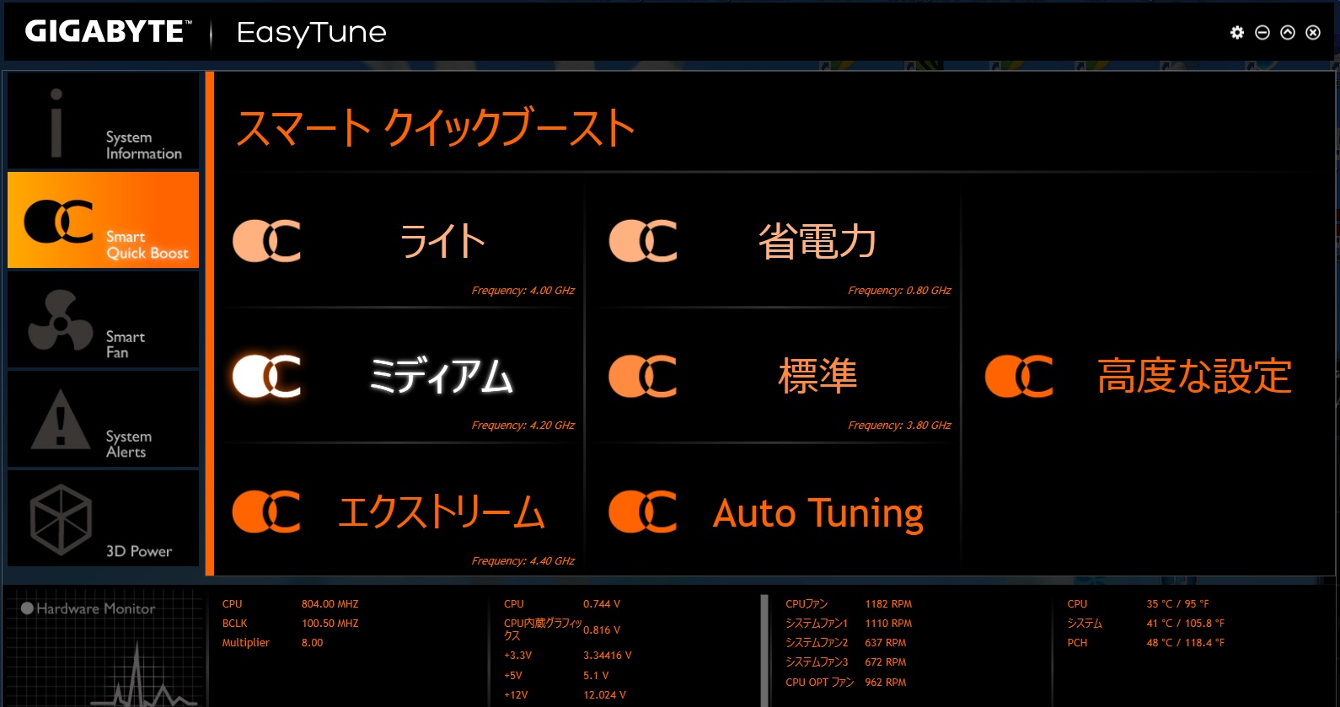Click the システム temperature 41 °C / 105.8 °F

(x=1186, y=624)
